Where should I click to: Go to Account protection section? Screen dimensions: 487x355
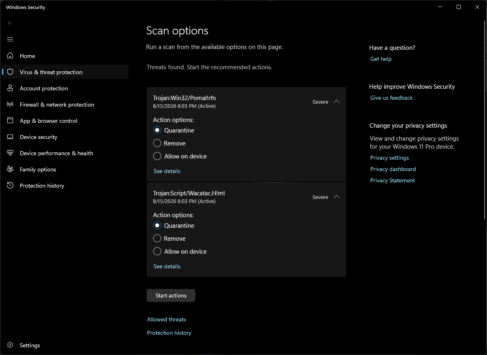click(65, 88)
